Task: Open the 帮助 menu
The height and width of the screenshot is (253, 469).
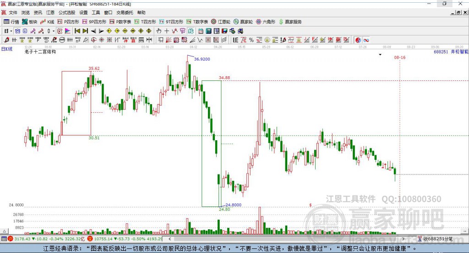Action: [x=141, y=12]
